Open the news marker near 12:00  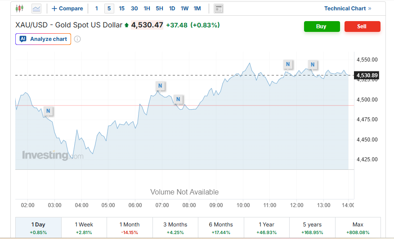click(x=288, y=64)
